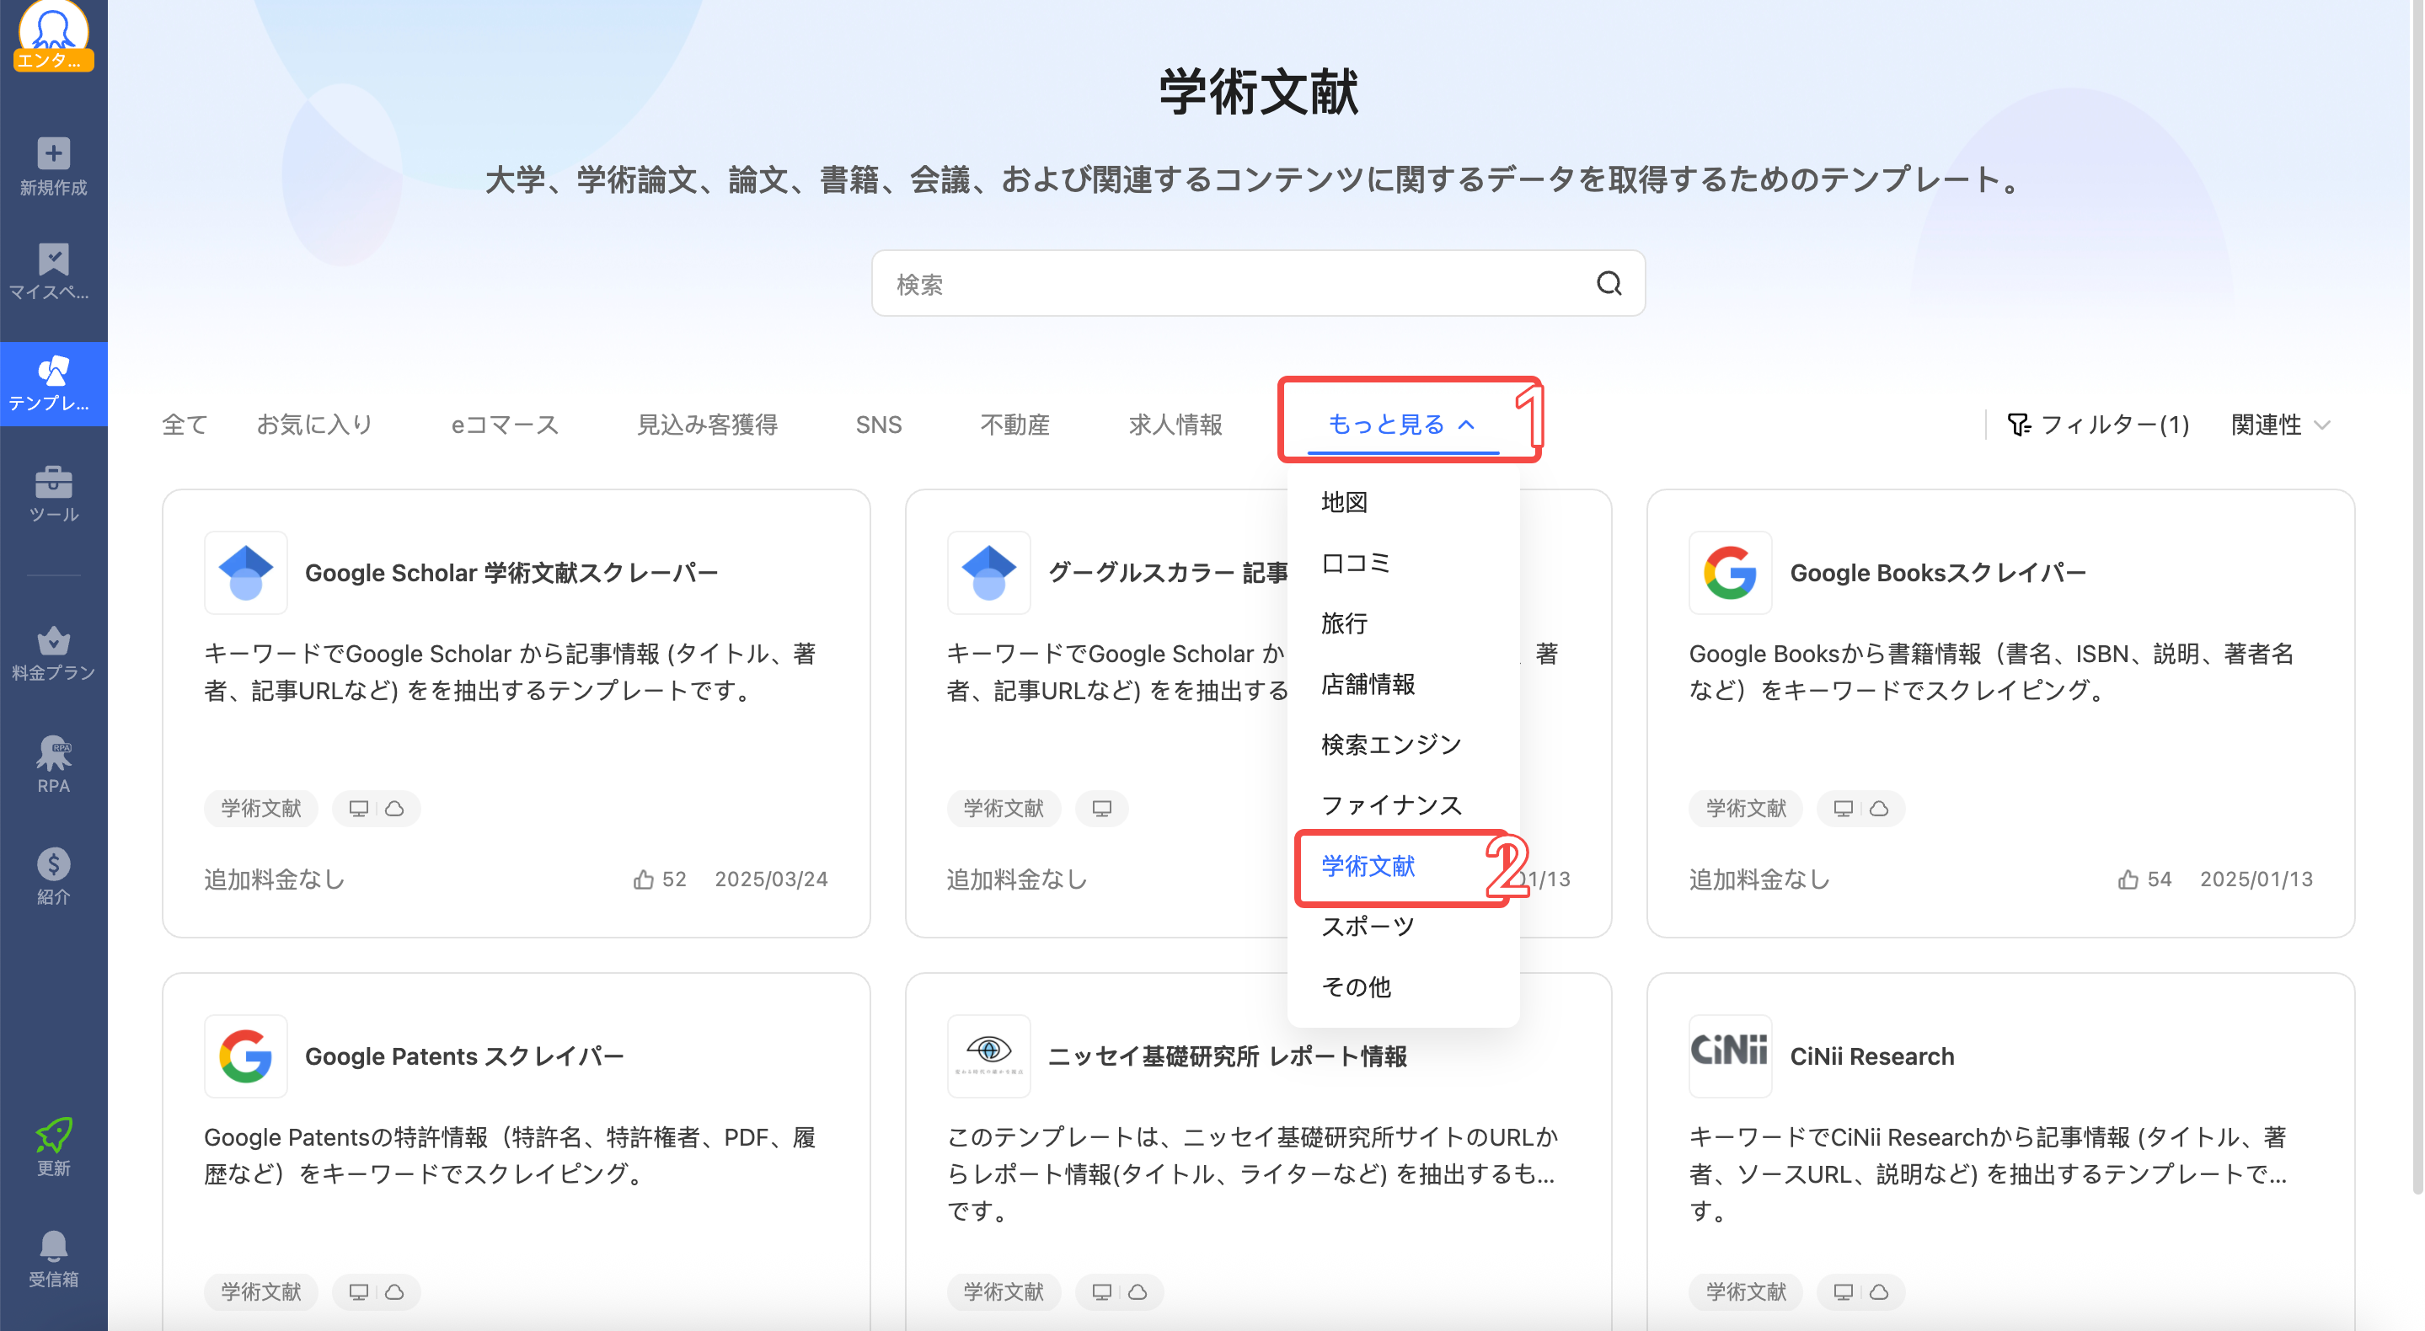The width and height of the screenshot is (2425, 1331).
Task: Collapse the もっと見る dropdown
Action: tap(1400, 425)
